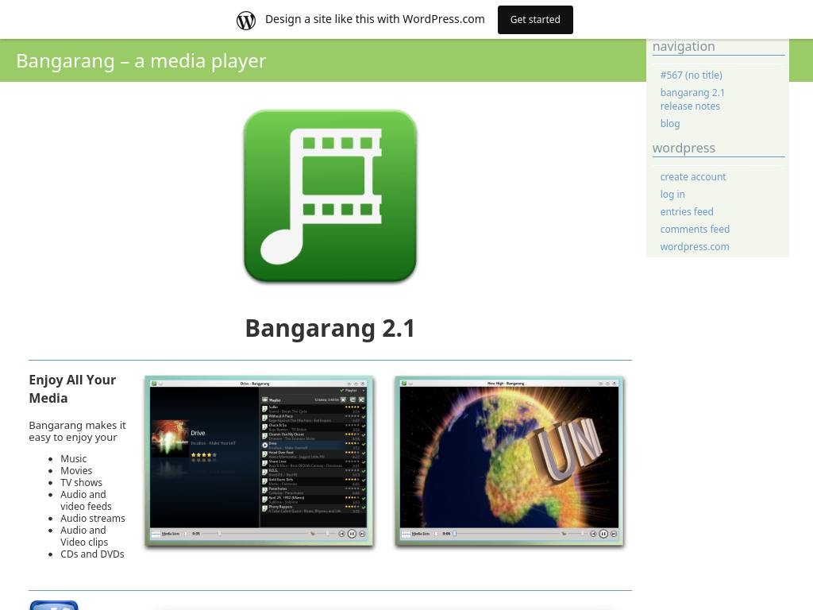The width and height of the screenshot is (813, 610).
Task: Click the Enjoy All Your Media heading
Action: [x=72, y=389]
